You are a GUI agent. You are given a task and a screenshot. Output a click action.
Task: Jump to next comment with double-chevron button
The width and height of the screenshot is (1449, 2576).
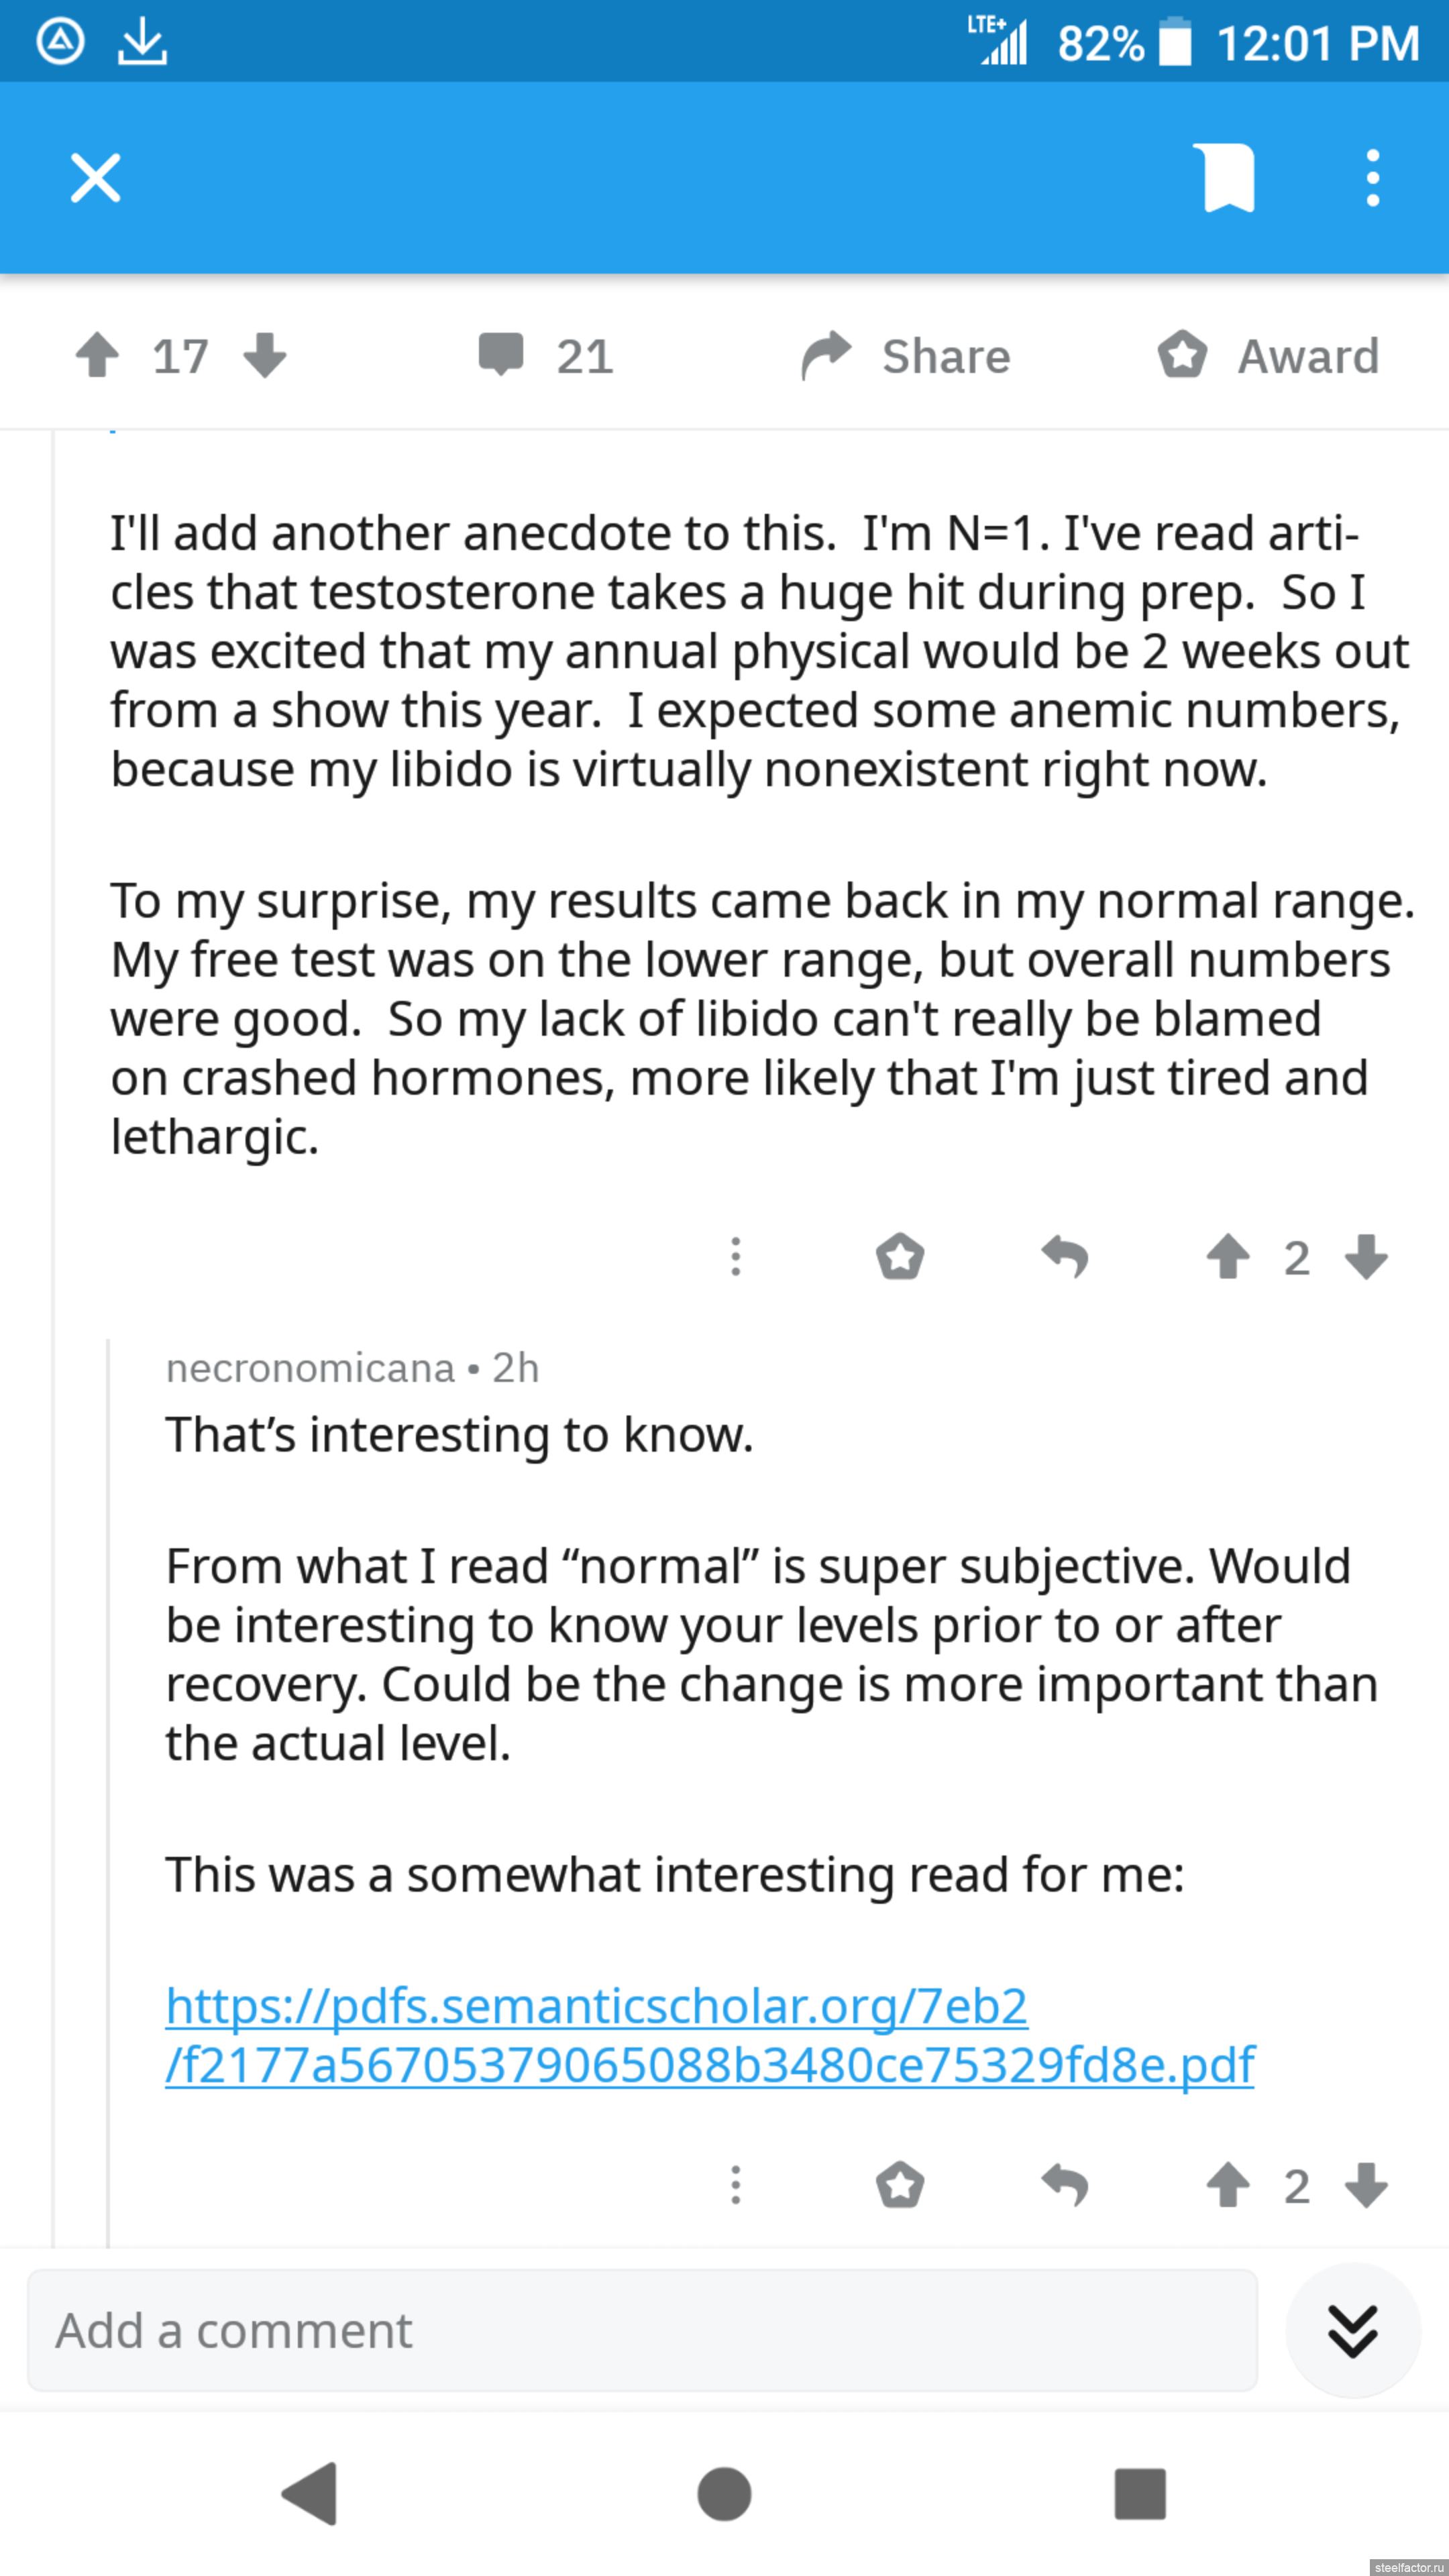coord(1352,2331)
